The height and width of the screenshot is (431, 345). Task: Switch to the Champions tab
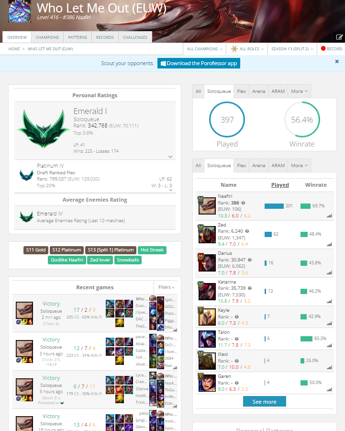[x=47, y=37]
